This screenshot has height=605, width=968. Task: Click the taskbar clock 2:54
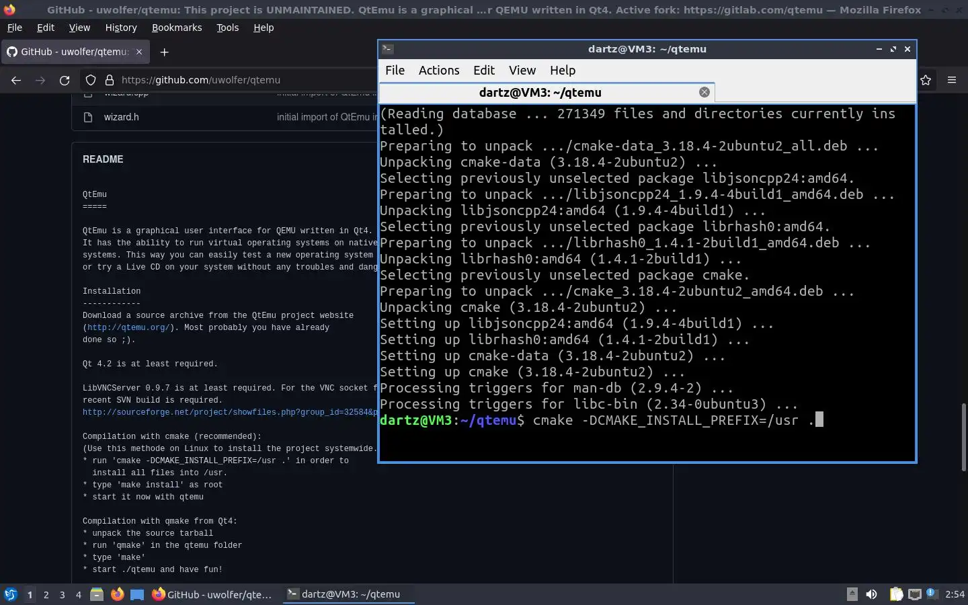click(955, 594)
